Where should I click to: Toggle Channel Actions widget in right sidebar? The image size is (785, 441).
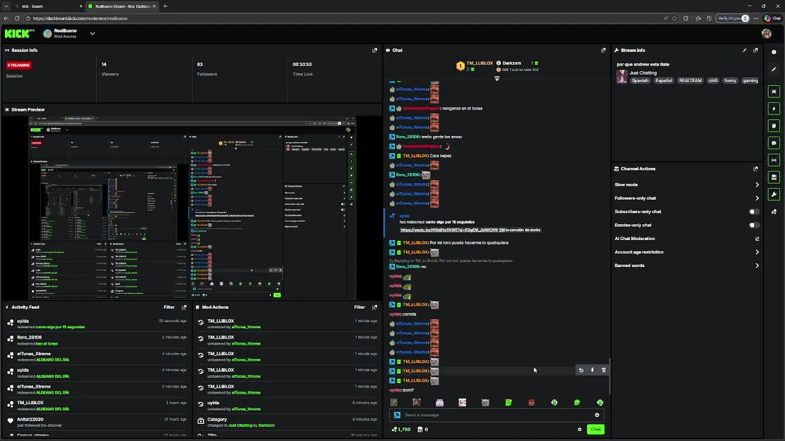click(774, 177)
